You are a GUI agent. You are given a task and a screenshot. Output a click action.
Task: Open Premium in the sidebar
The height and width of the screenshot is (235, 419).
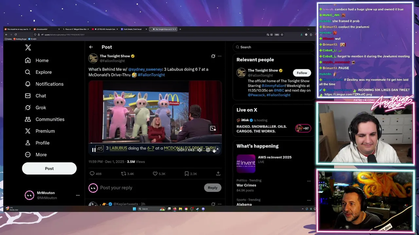[x=40, y=131]
